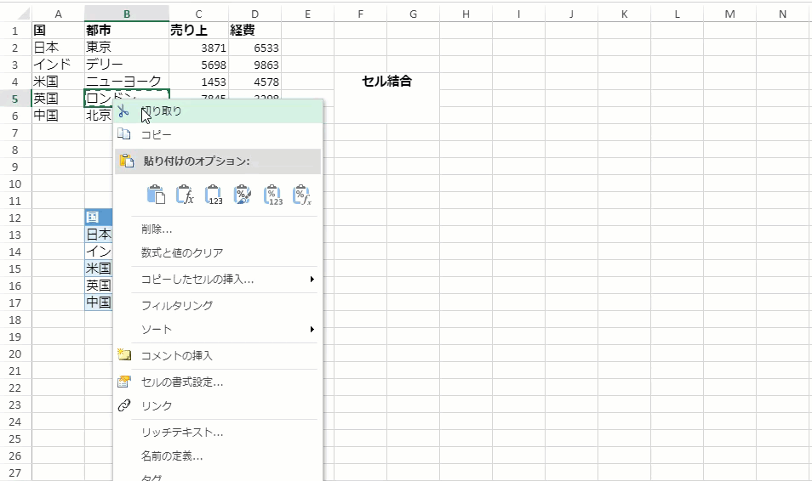Click the コピー icon in the context menu
This screenshot has height=481, width=812.
(x=124, y=134)
